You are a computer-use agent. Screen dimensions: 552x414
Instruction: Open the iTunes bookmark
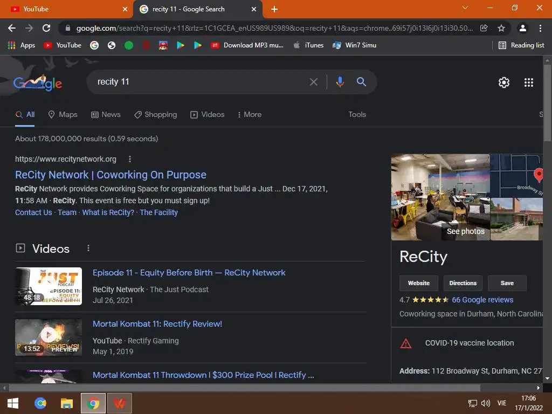[x=309, y=45]
